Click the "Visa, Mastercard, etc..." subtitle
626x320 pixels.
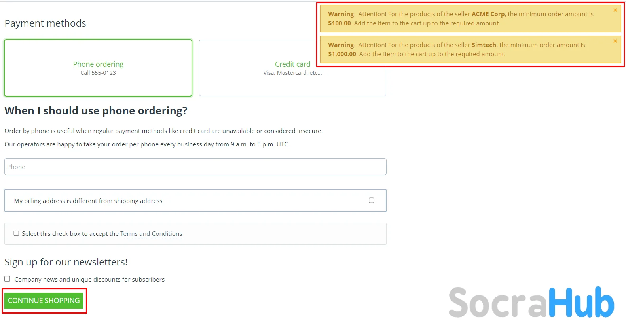coord(292,73)
